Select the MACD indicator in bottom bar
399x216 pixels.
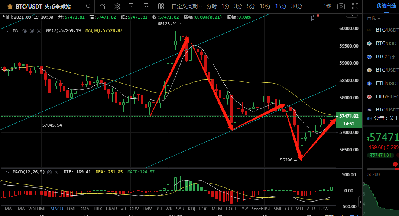(x=57, y=209)
